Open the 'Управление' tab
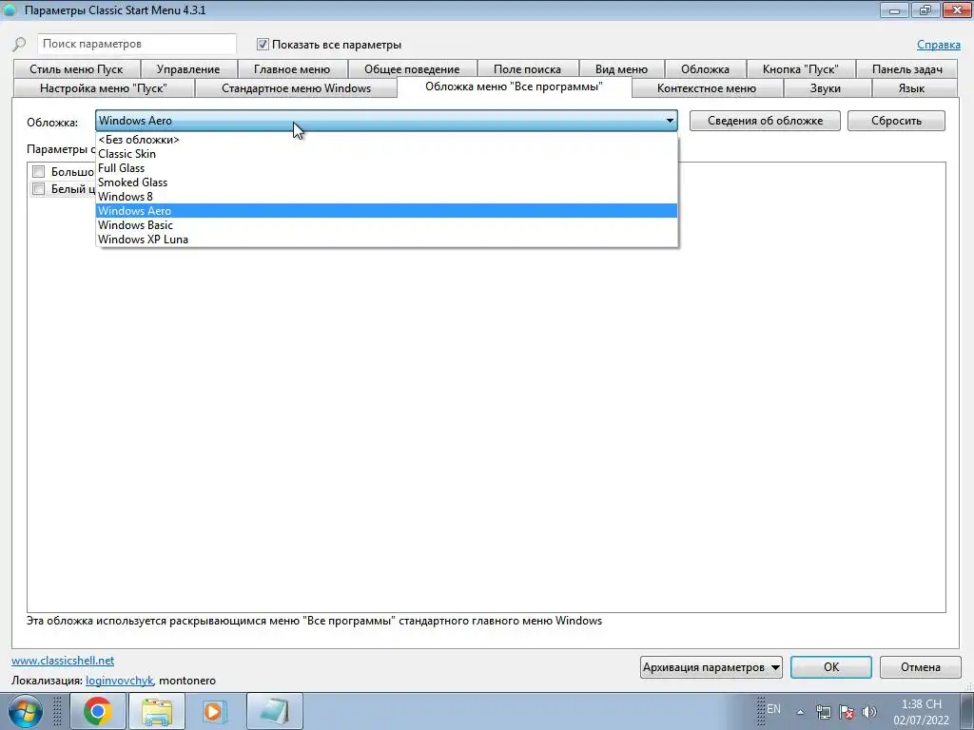 (x=188, y=68)
